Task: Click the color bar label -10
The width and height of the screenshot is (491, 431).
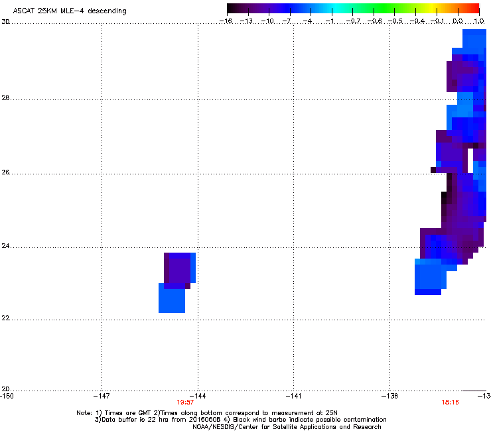Action: click(267, 21)
